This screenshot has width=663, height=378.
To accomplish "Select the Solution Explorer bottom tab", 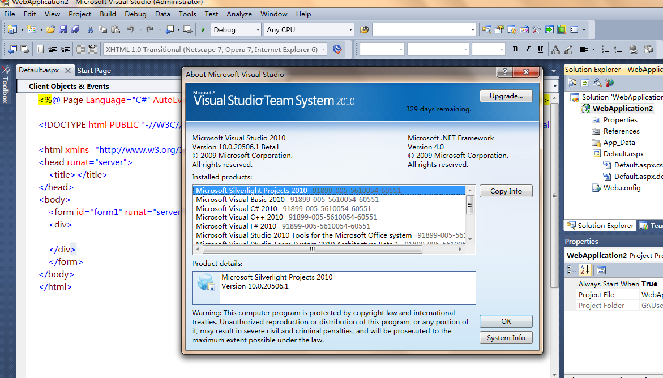I will point(600,225).
